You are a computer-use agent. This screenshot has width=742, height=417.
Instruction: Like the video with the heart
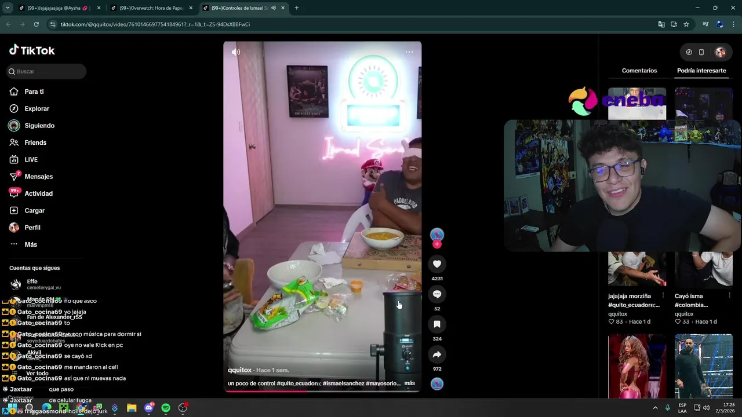pos(437,264)
